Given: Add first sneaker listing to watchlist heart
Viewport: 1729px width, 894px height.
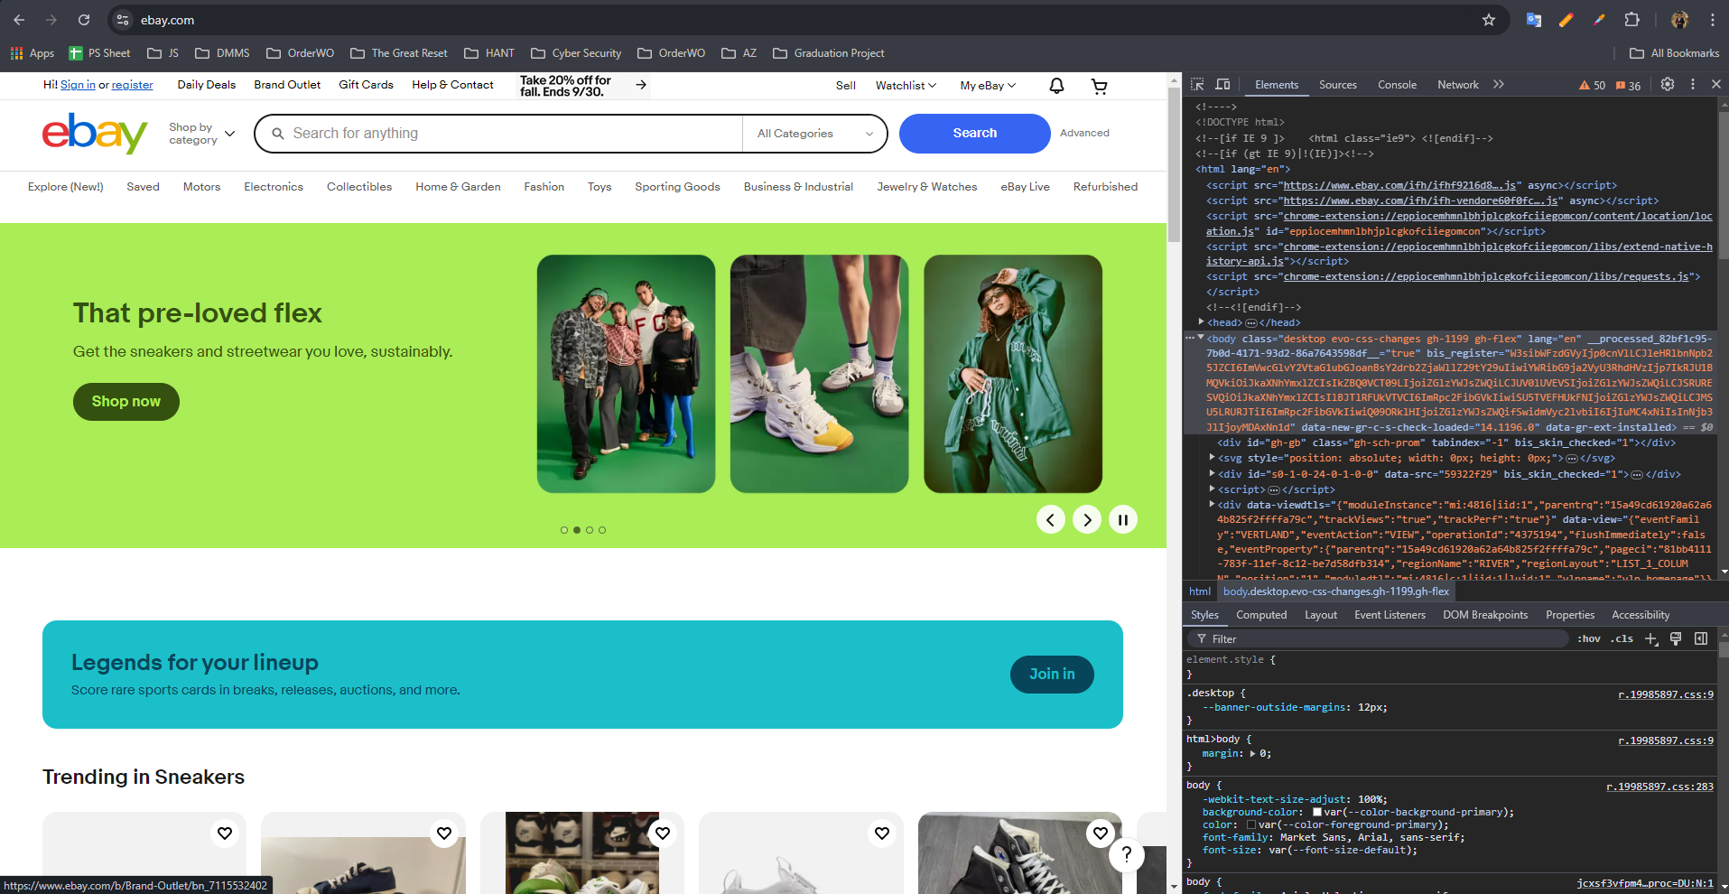Looking at the screenshot, I should click(x=225, y=833).
